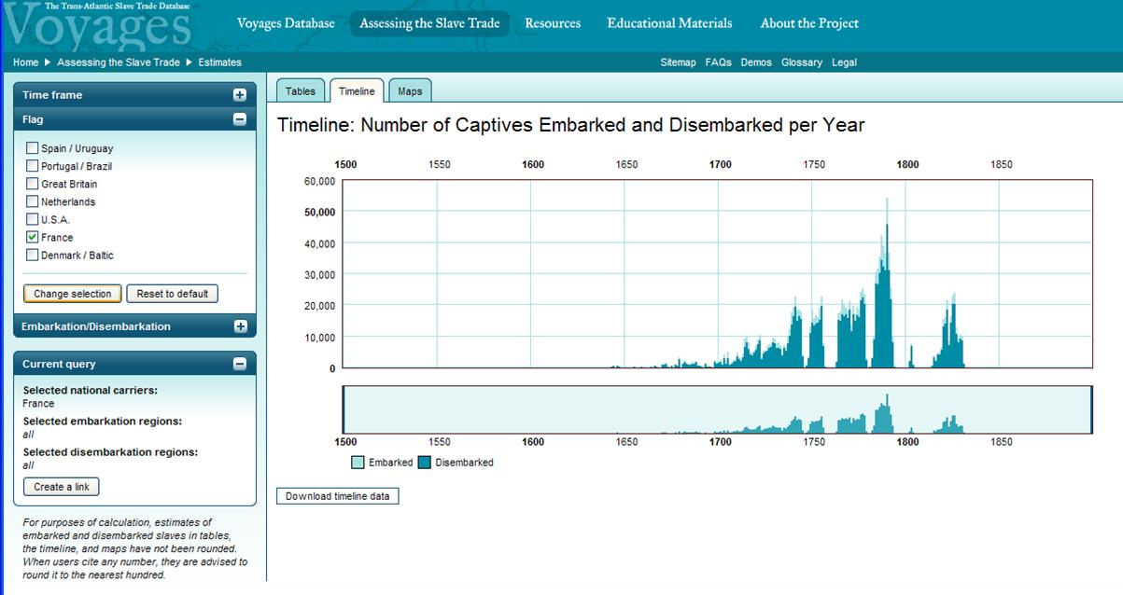Open About the Project menu
Screen dimensions: 1123x595
(809, 23)
